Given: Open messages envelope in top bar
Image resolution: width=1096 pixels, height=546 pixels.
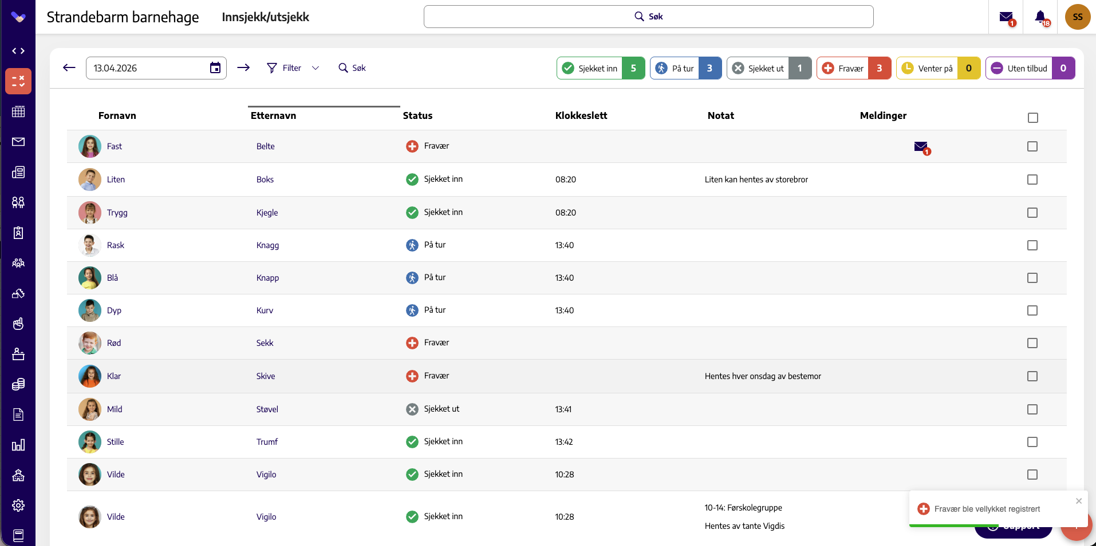Looking at the screenshot, I should pos(1007,18).
